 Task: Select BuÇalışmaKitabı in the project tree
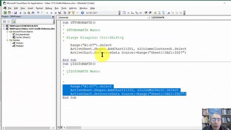(x=23, y=35)
